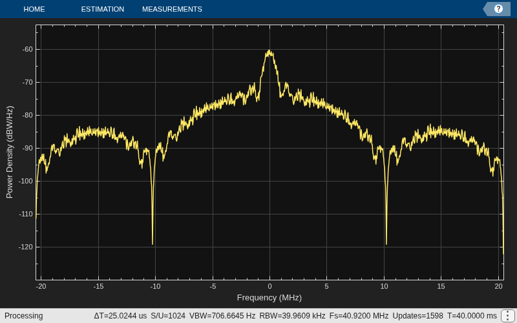Click the ΔT=25.0244 us readout
This screenshot has width=517, height=323.
click(x=120, y=316)
